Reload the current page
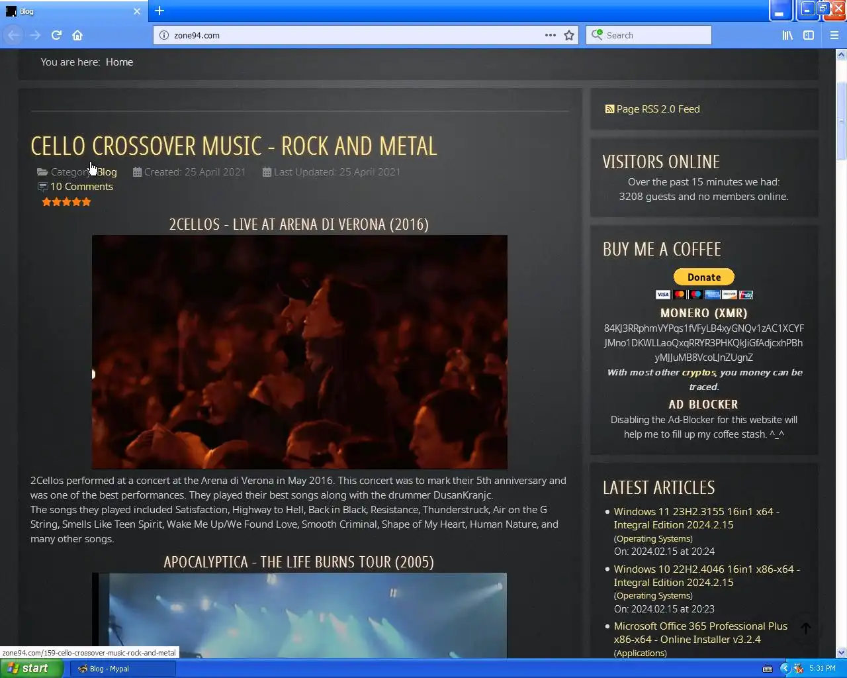847x678 pixels. (x=56, y=35)
